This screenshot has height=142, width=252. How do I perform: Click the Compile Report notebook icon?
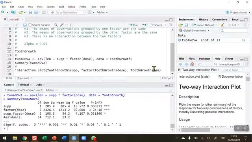(x=72, y=25)
